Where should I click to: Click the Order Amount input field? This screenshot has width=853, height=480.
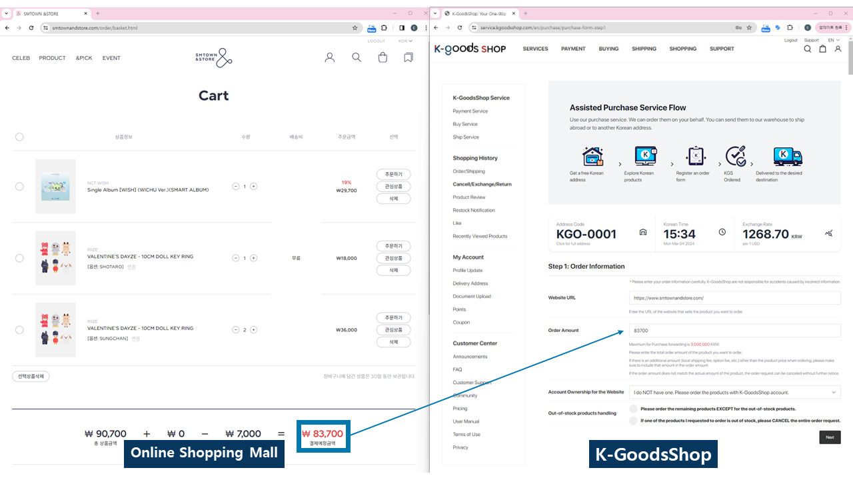click(x=734, y=331)
